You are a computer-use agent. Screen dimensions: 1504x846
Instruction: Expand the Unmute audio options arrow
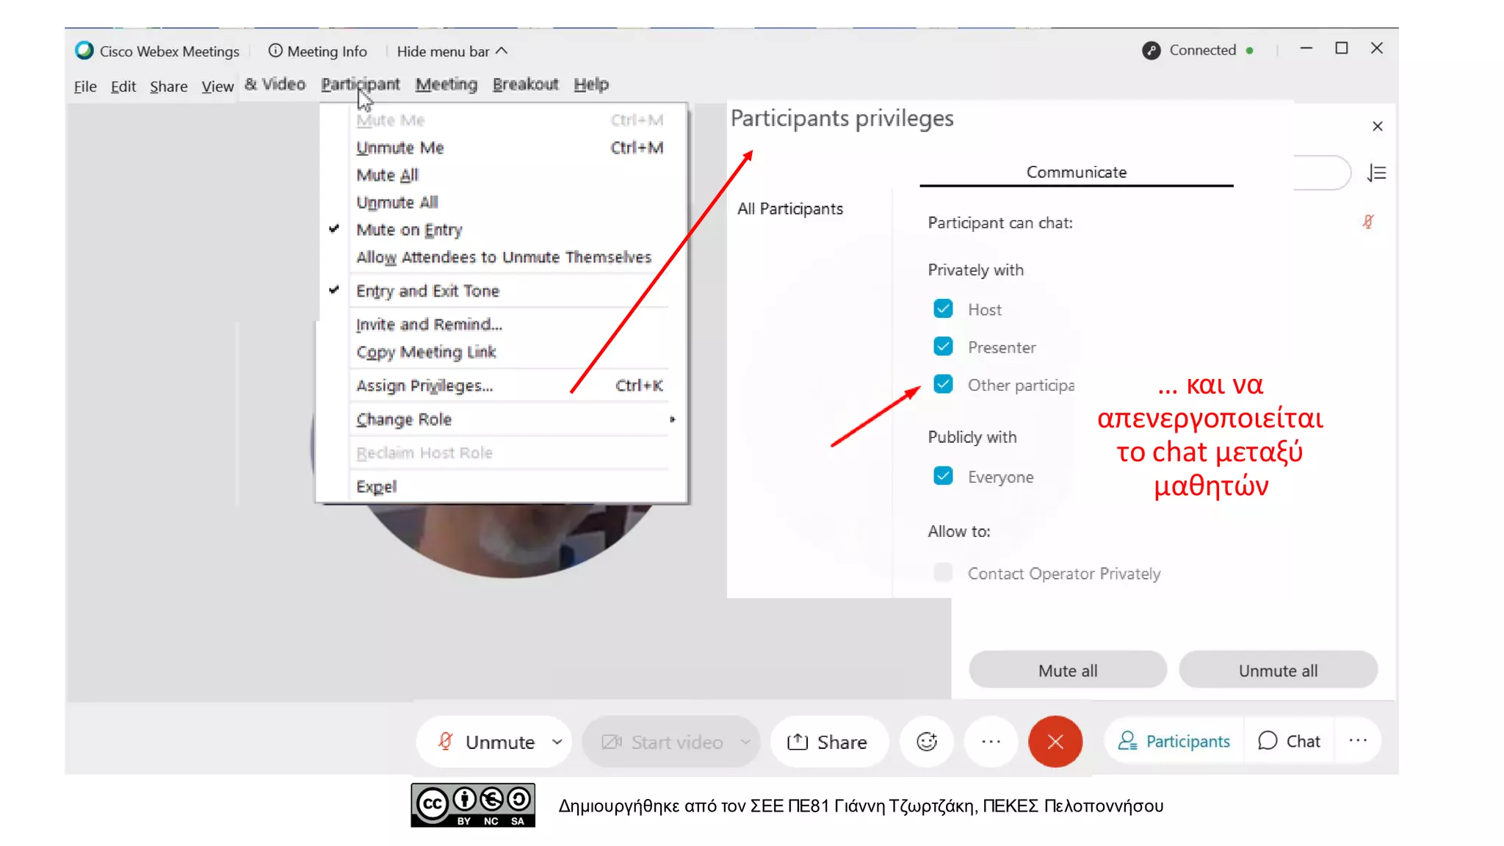(557, 742)
